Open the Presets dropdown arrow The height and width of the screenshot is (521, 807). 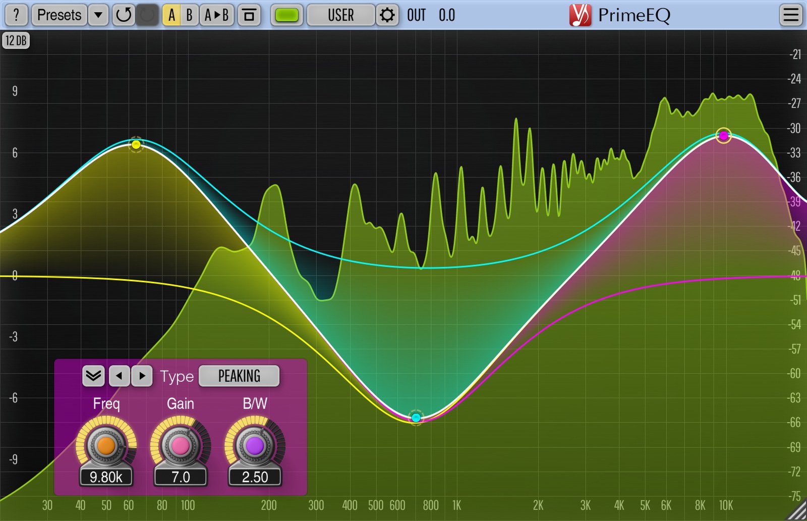click(99, 15)
